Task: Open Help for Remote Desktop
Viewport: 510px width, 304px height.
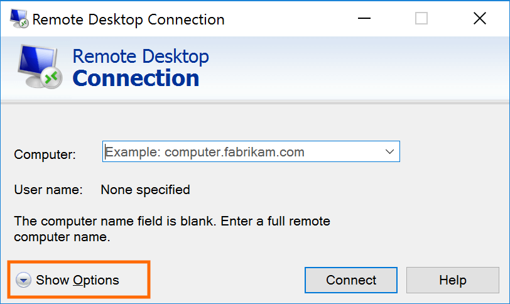Action: (x=452, y=280)
